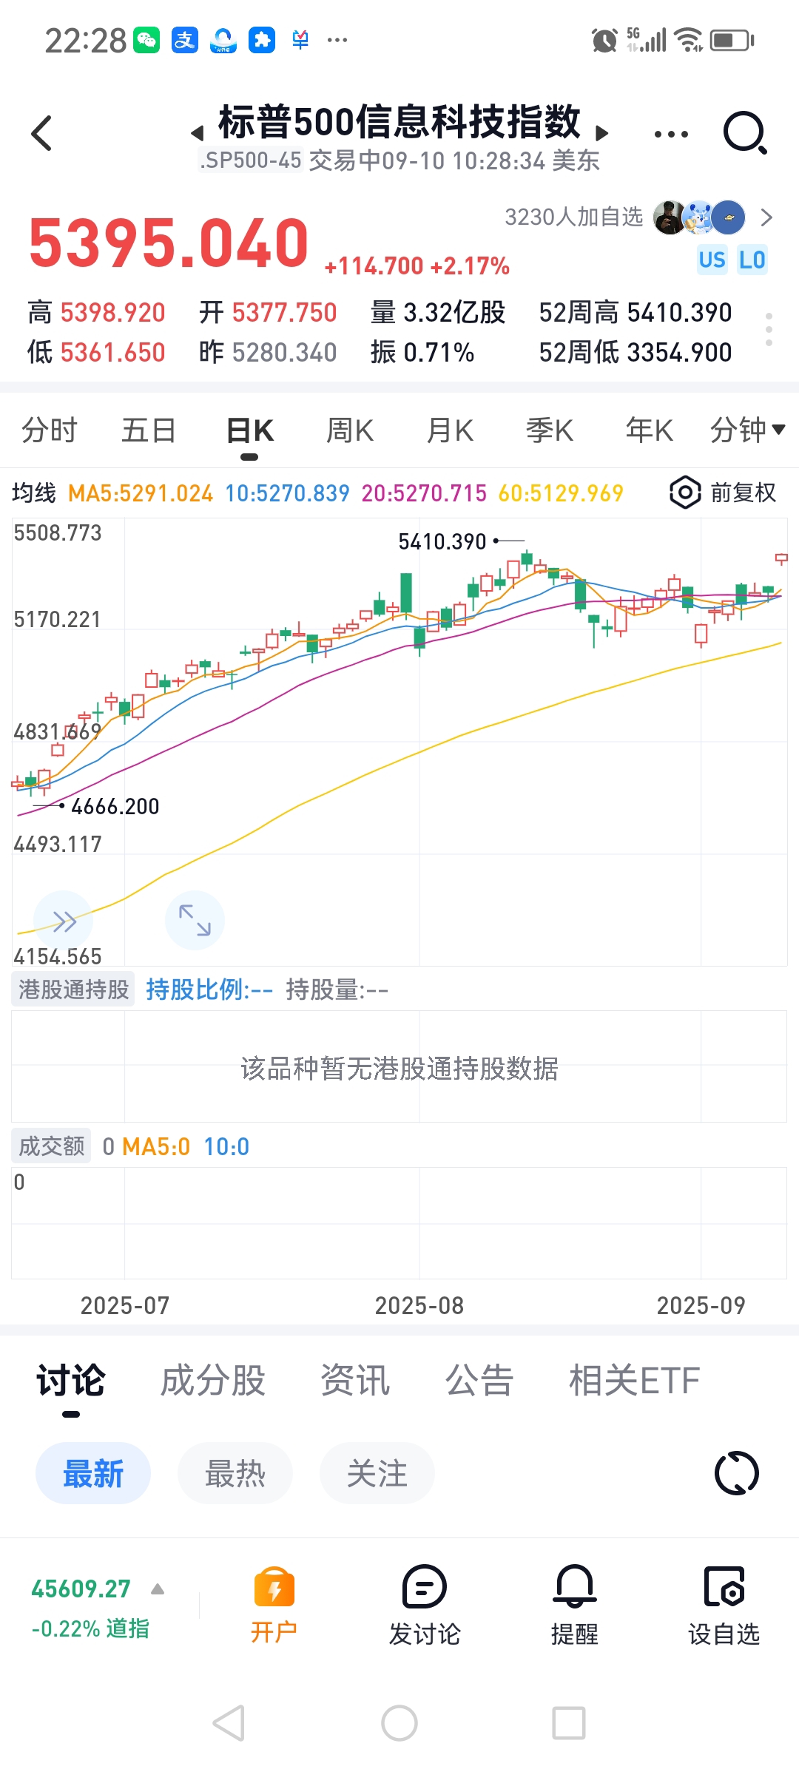The image size is (799, 1766).
Task: Open the search magnifier icon
Action: tap(745, 132)
